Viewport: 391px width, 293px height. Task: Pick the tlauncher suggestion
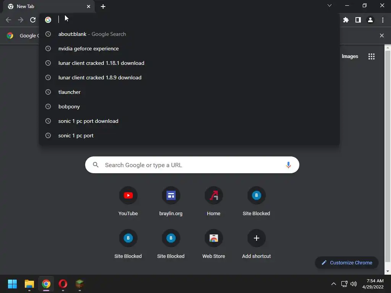click(x=189, y=92)
